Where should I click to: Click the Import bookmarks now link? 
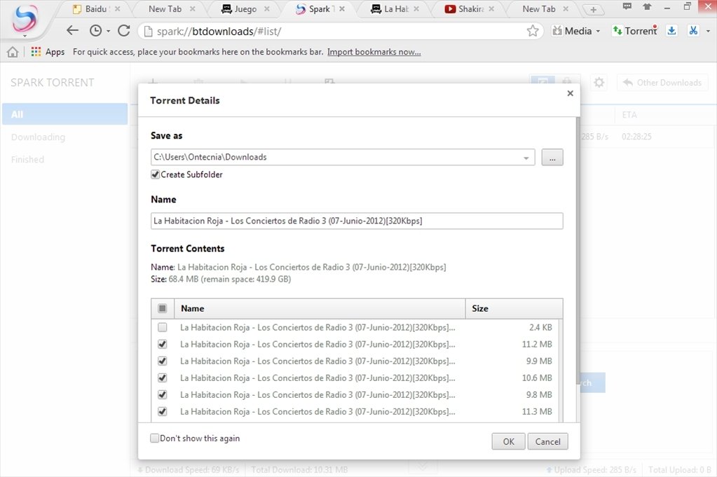click(374, 52)
